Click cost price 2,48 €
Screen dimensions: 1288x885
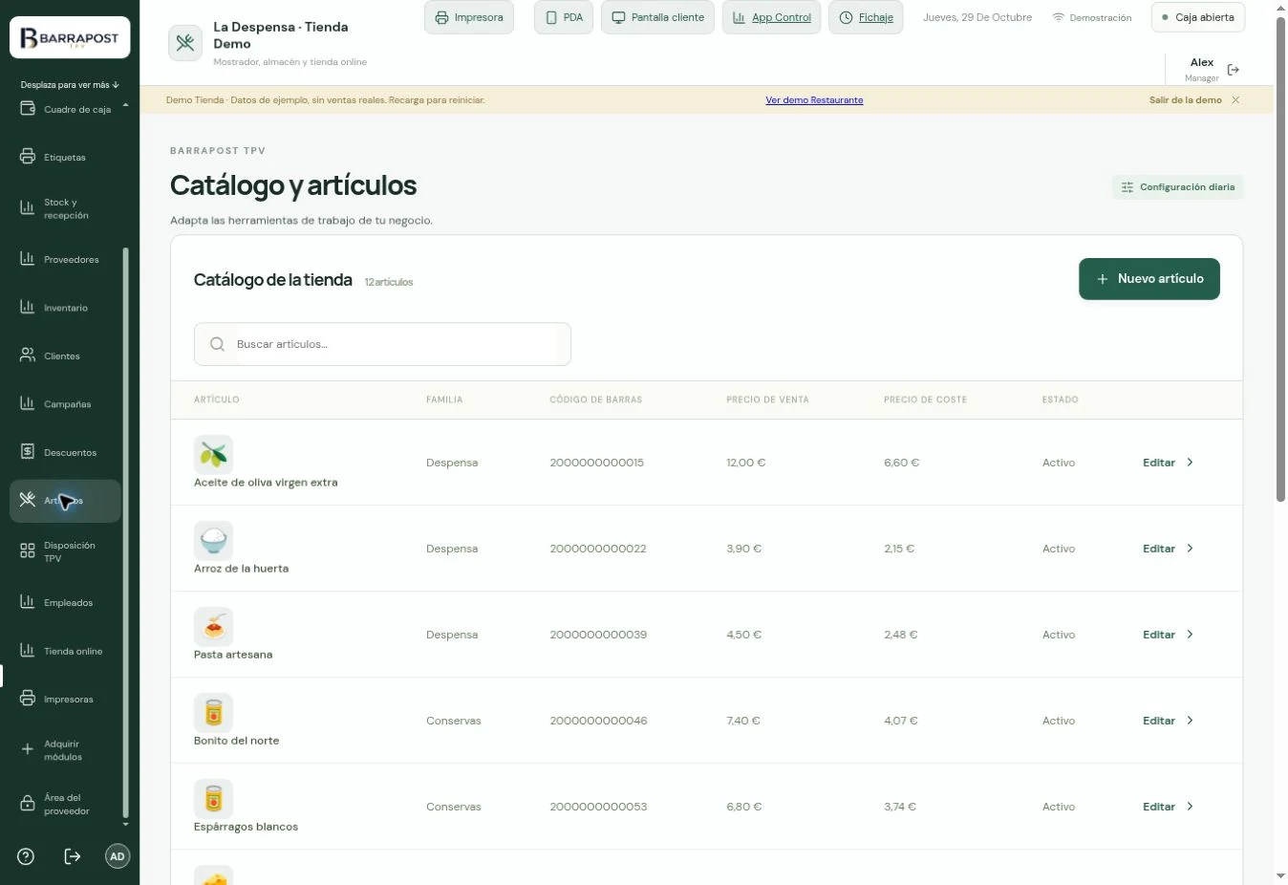[x=900, y=635]
